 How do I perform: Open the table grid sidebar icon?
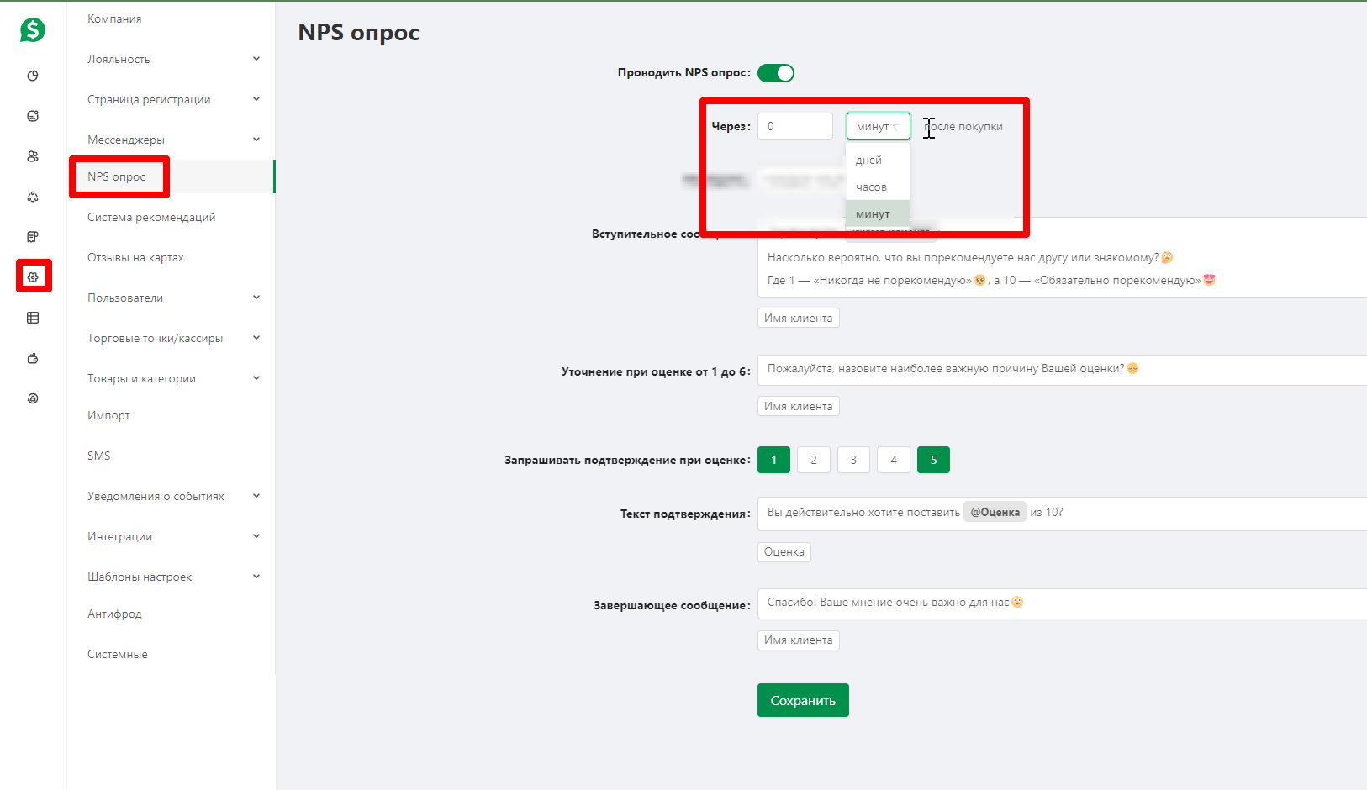(x=33, y=318)
